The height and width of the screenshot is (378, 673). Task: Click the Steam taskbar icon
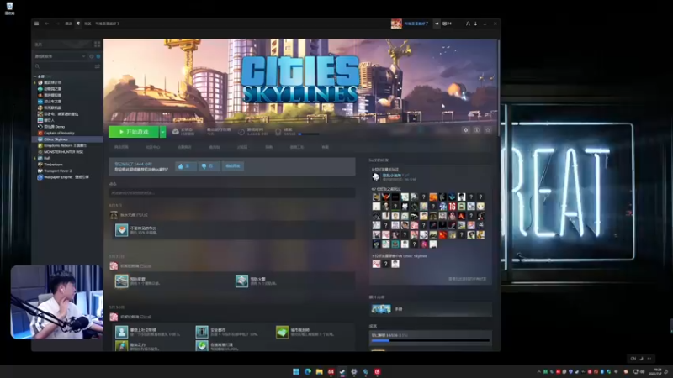tap(342, 371)
